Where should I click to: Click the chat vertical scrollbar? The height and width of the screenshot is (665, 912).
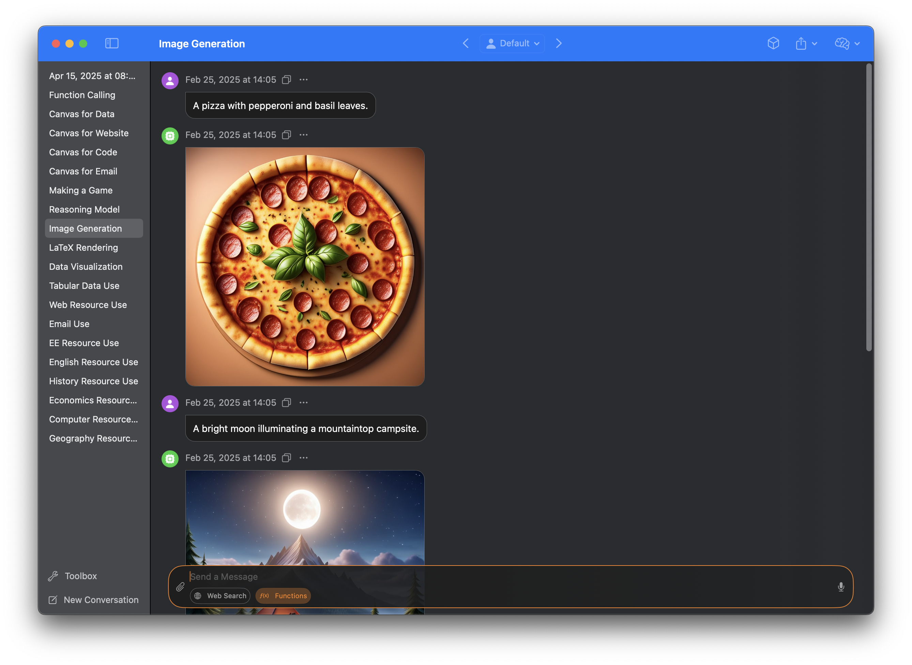pyautogui.click(x=869, y=207)
